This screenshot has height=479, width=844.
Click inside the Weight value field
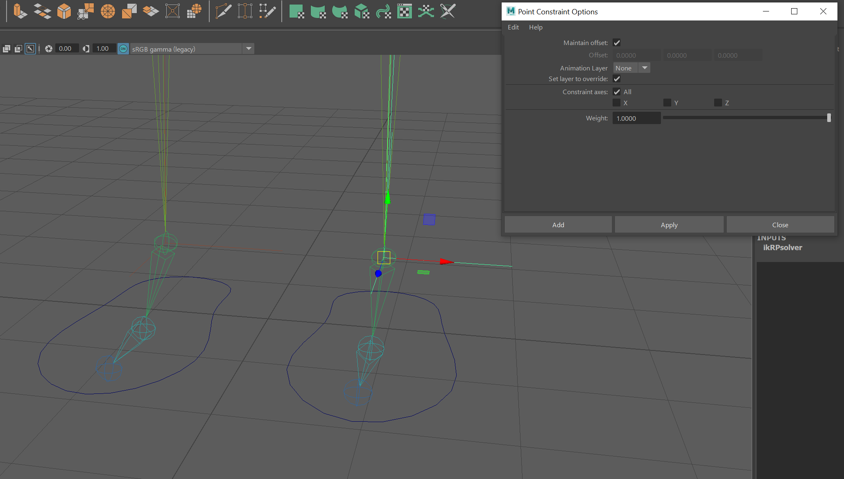pos(636,118)
